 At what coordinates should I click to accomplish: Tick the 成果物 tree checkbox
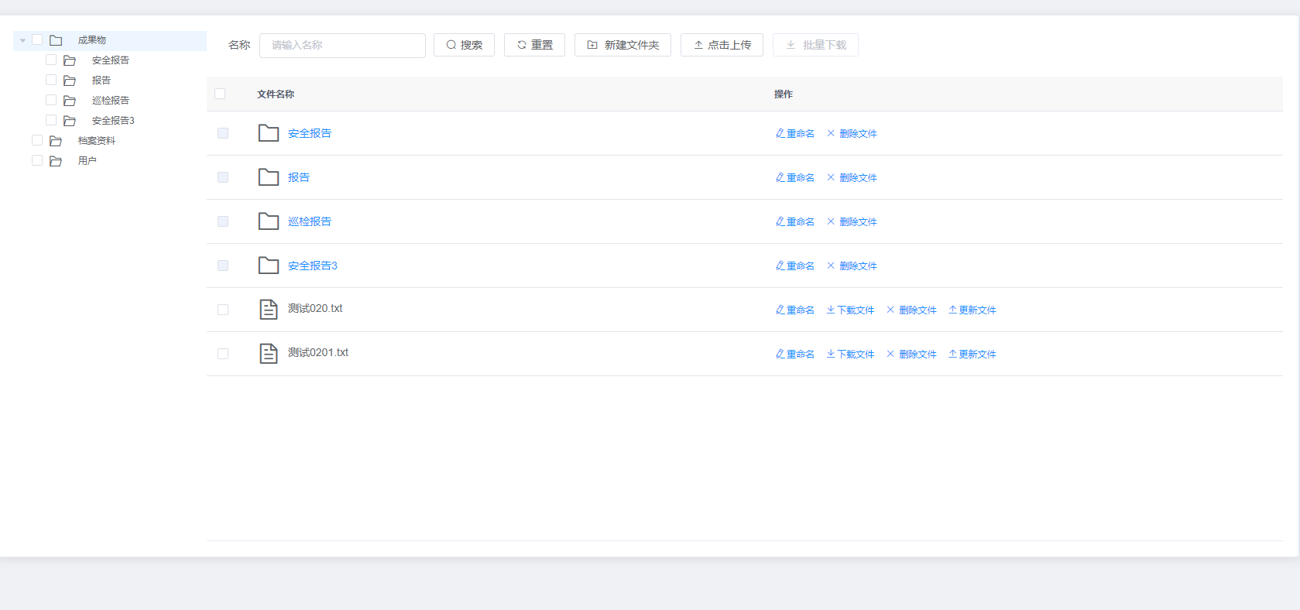(x=37, y=39)
